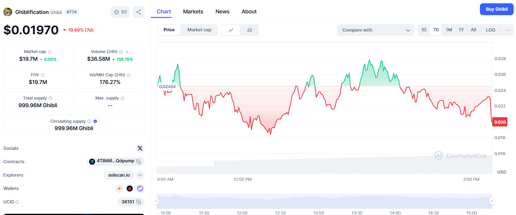Click the left range slider handle
Viewport: 516px width, 215px height.
(156, 201)
